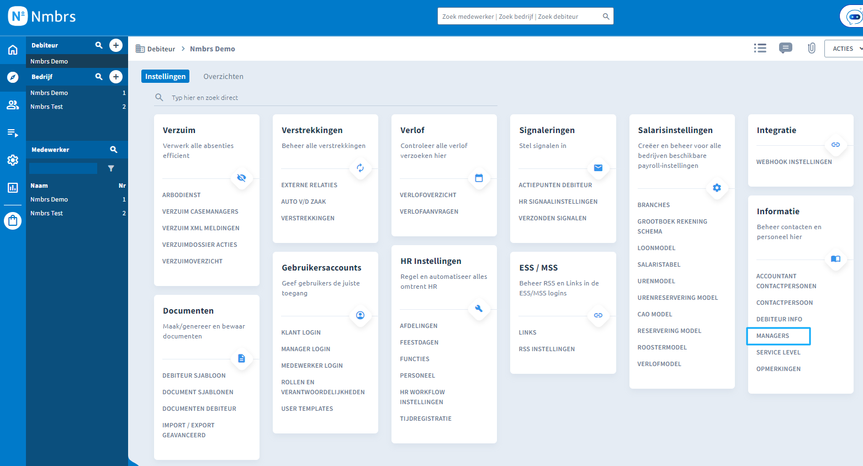Click the magnifier in top search box
The width and height of the screenshot is (863, 466).
pyautogui.click(x=606, y=17)
